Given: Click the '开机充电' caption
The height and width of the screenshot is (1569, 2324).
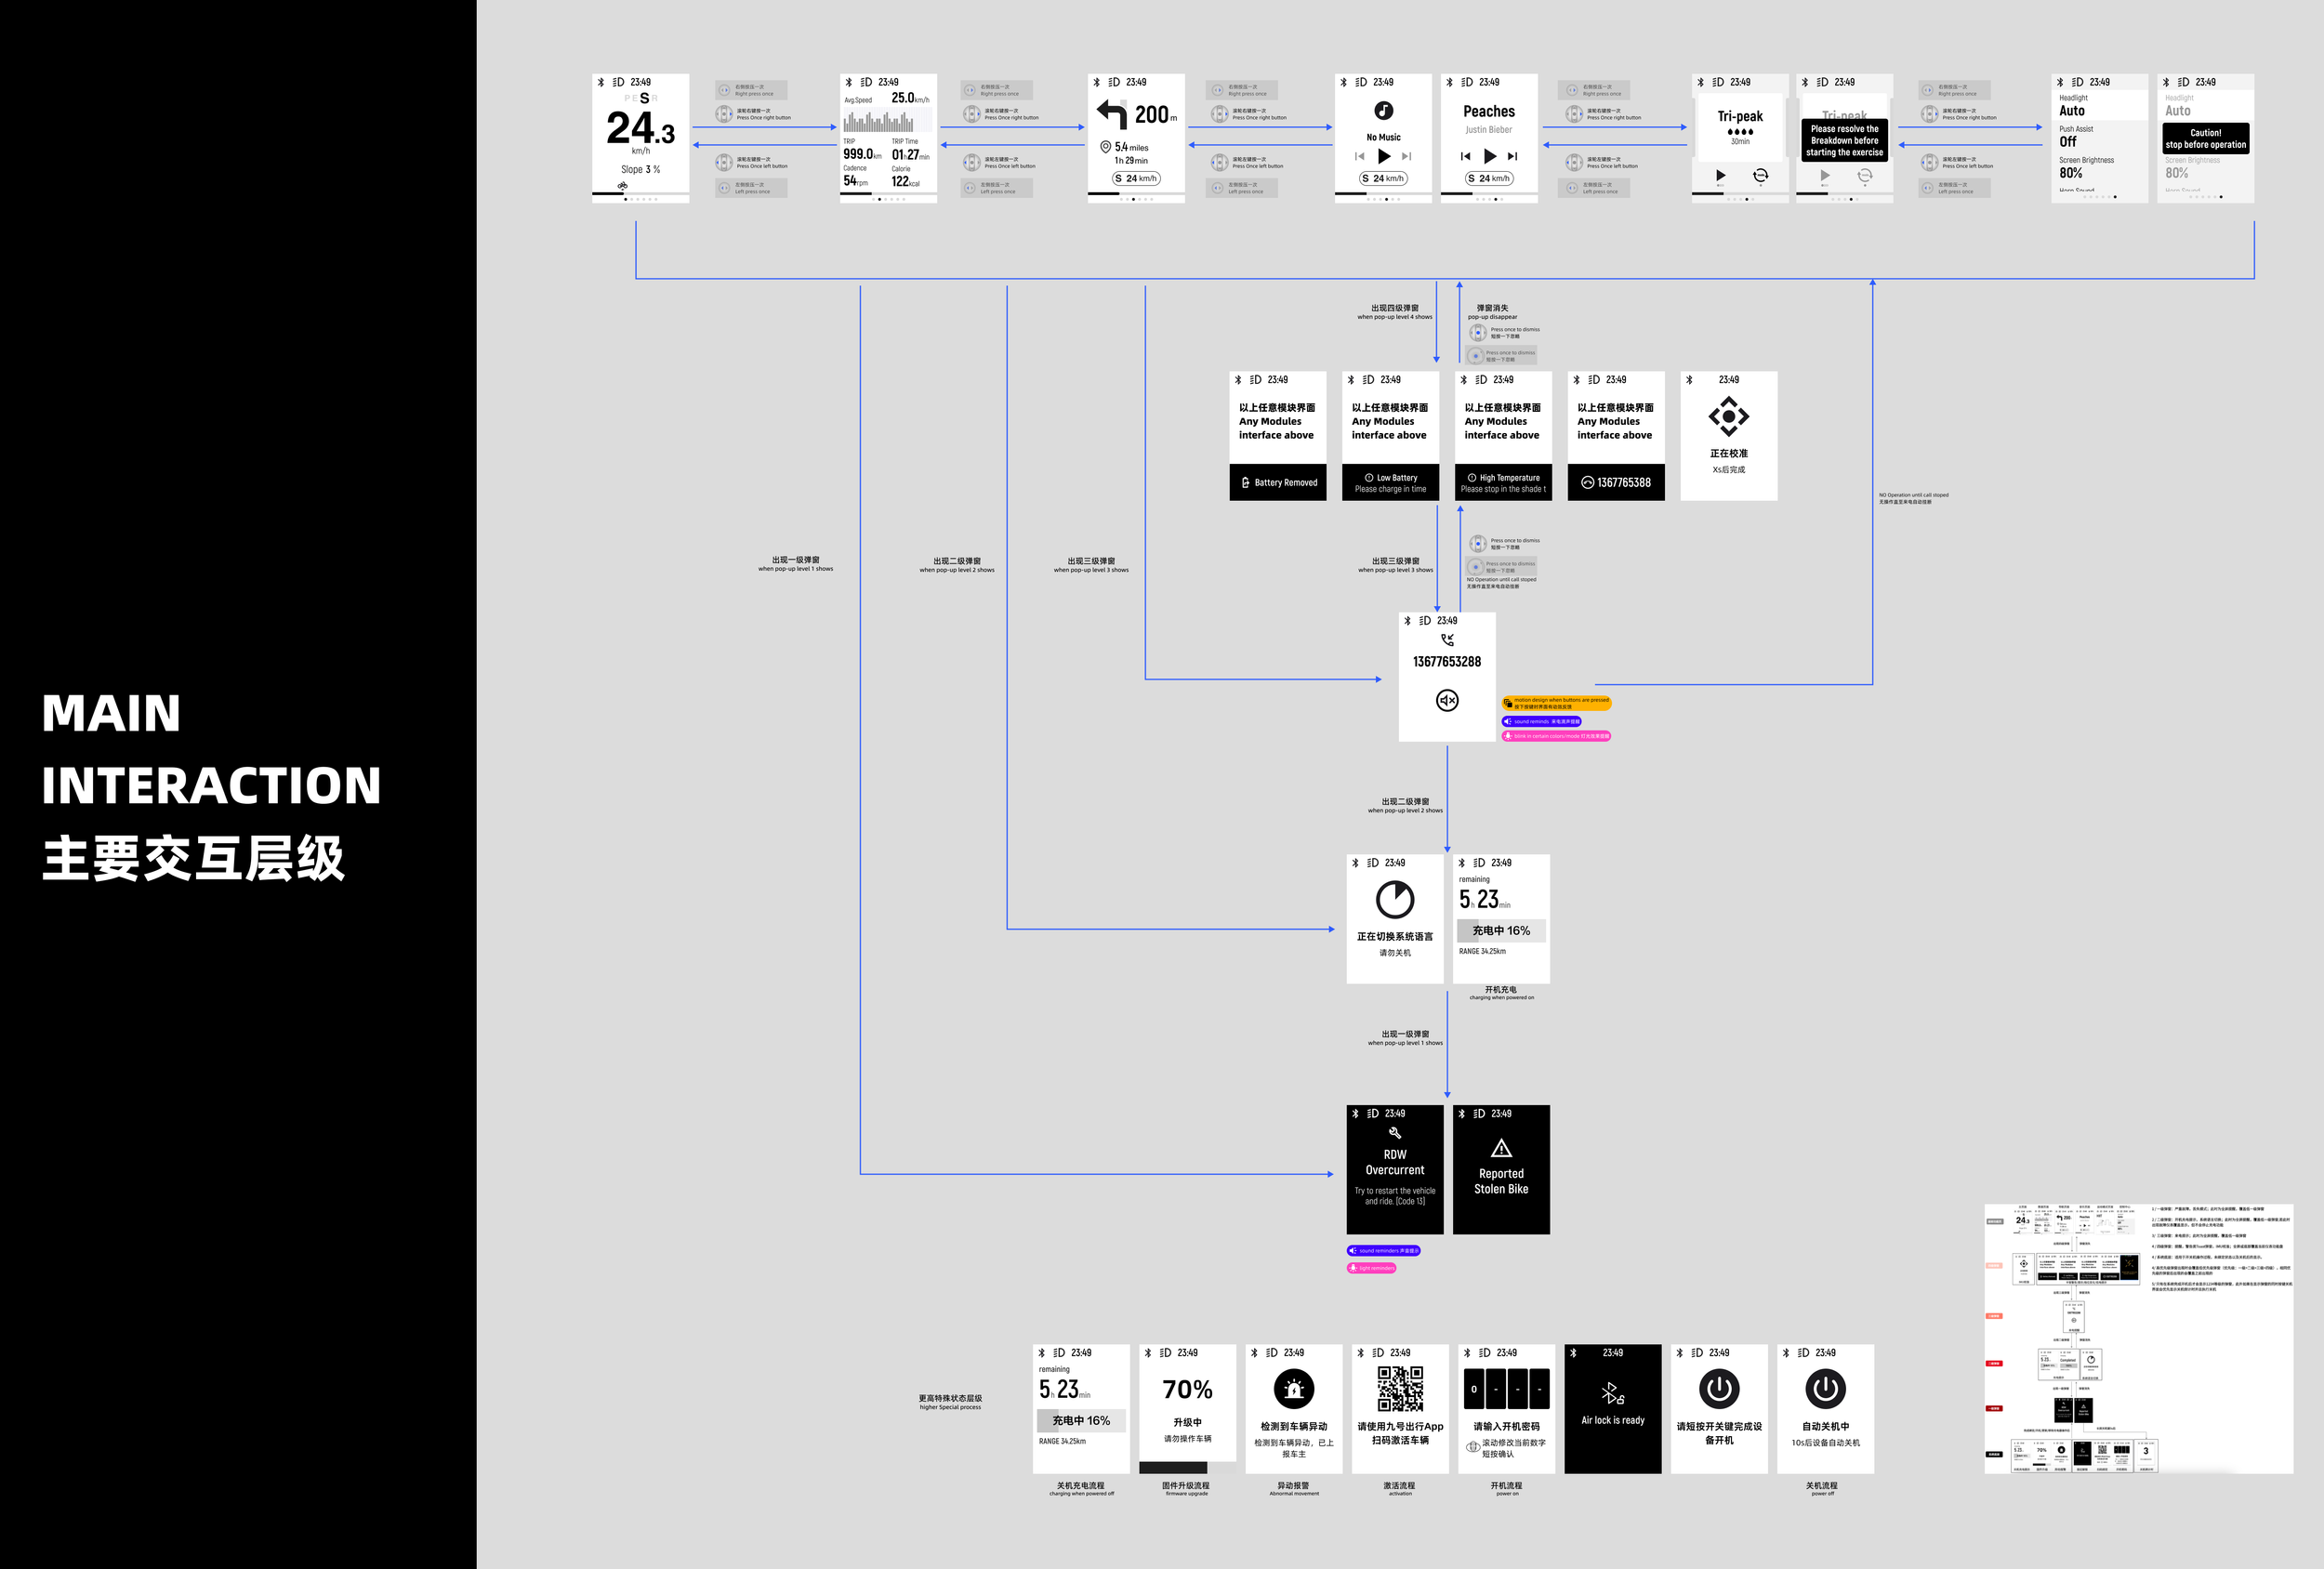Looking at the screenshot, I should (x=1501, y=989).
